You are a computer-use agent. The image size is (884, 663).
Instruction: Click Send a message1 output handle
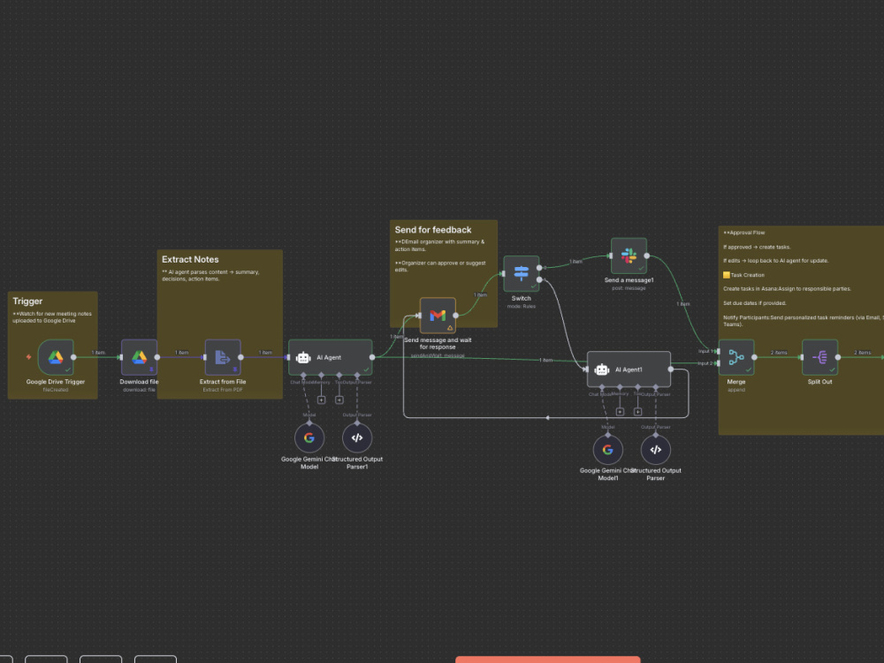[647, 255]
